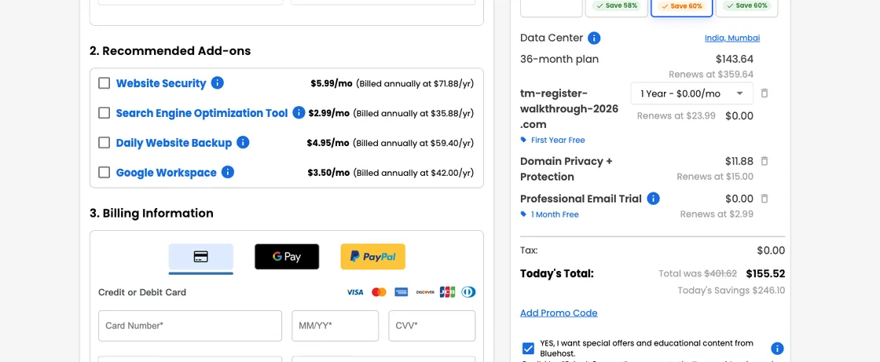Viewport: 880px width, 362px height.
Task: Check the Google Workspace add-on
Action: point(104,172)
